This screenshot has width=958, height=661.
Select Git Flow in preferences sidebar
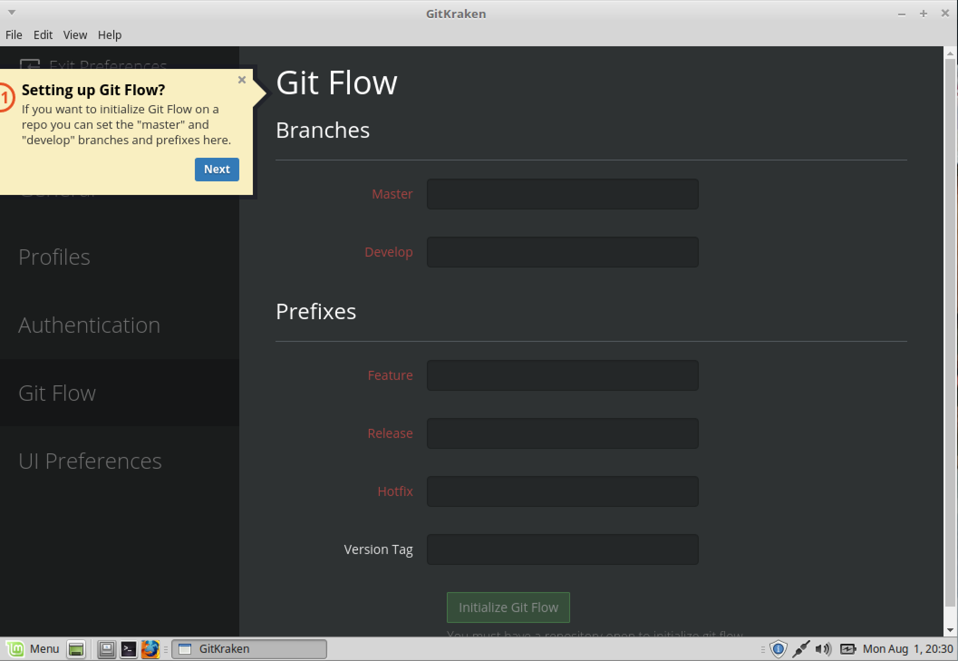coord(57,393)
